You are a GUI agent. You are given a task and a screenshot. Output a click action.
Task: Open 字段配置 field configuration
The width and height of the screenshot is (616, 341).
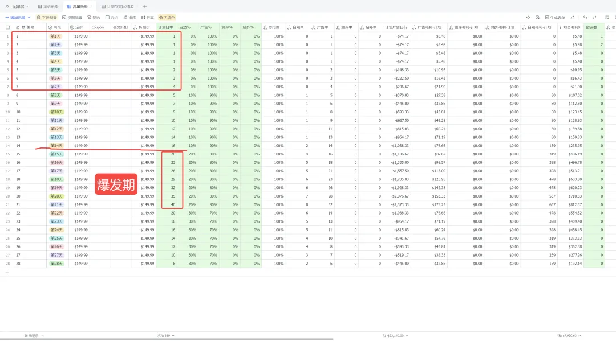click(47, 18)
